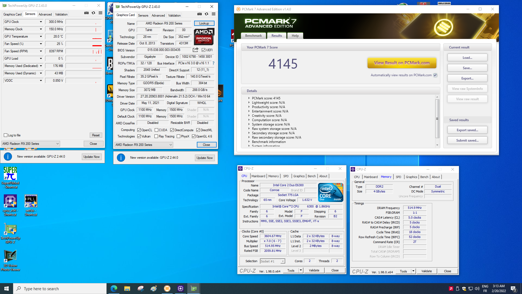Open GPU selector dropdown in Sensors window

[x=31, y=144]
